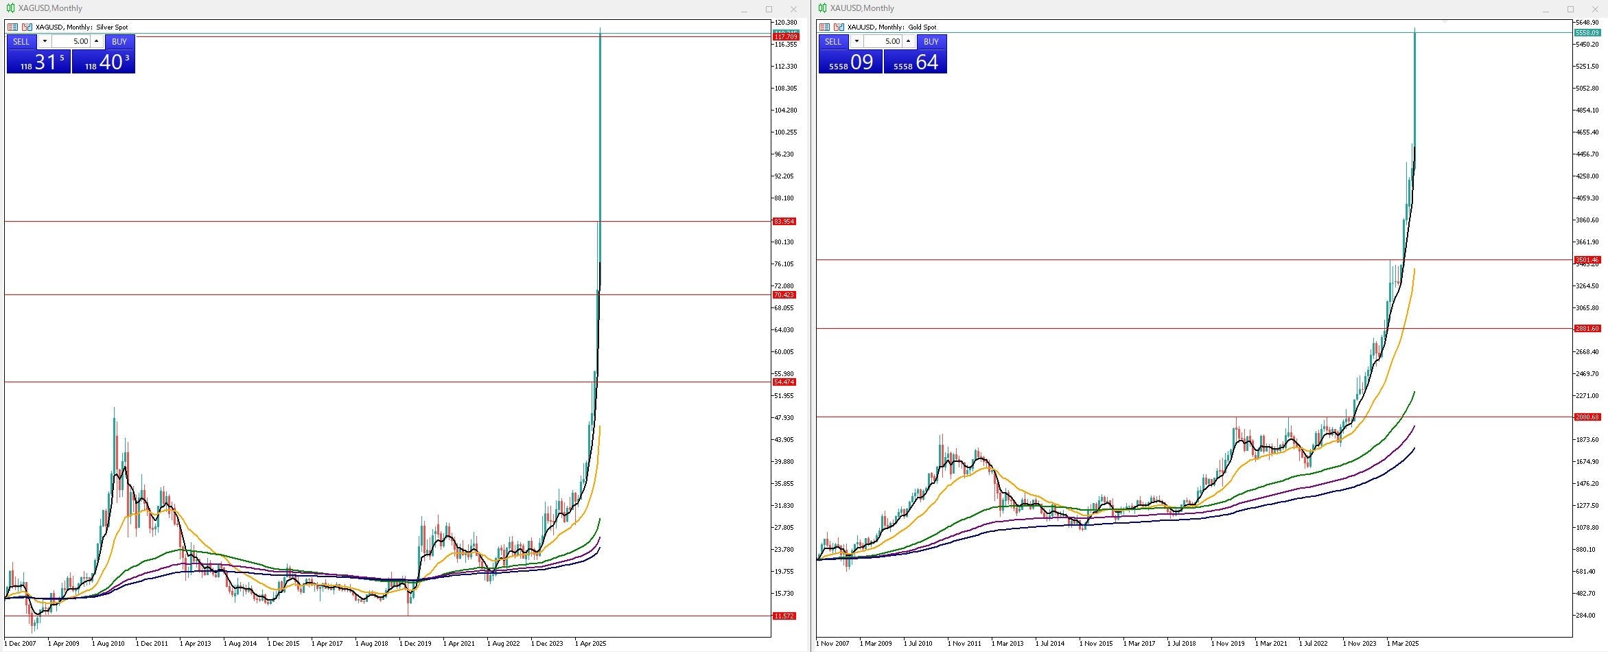Click the XAGUSD one-click trading panel table icon
Image resolution: width=1608 pixels, height=652 pixels.
click(x=12, y=27)
